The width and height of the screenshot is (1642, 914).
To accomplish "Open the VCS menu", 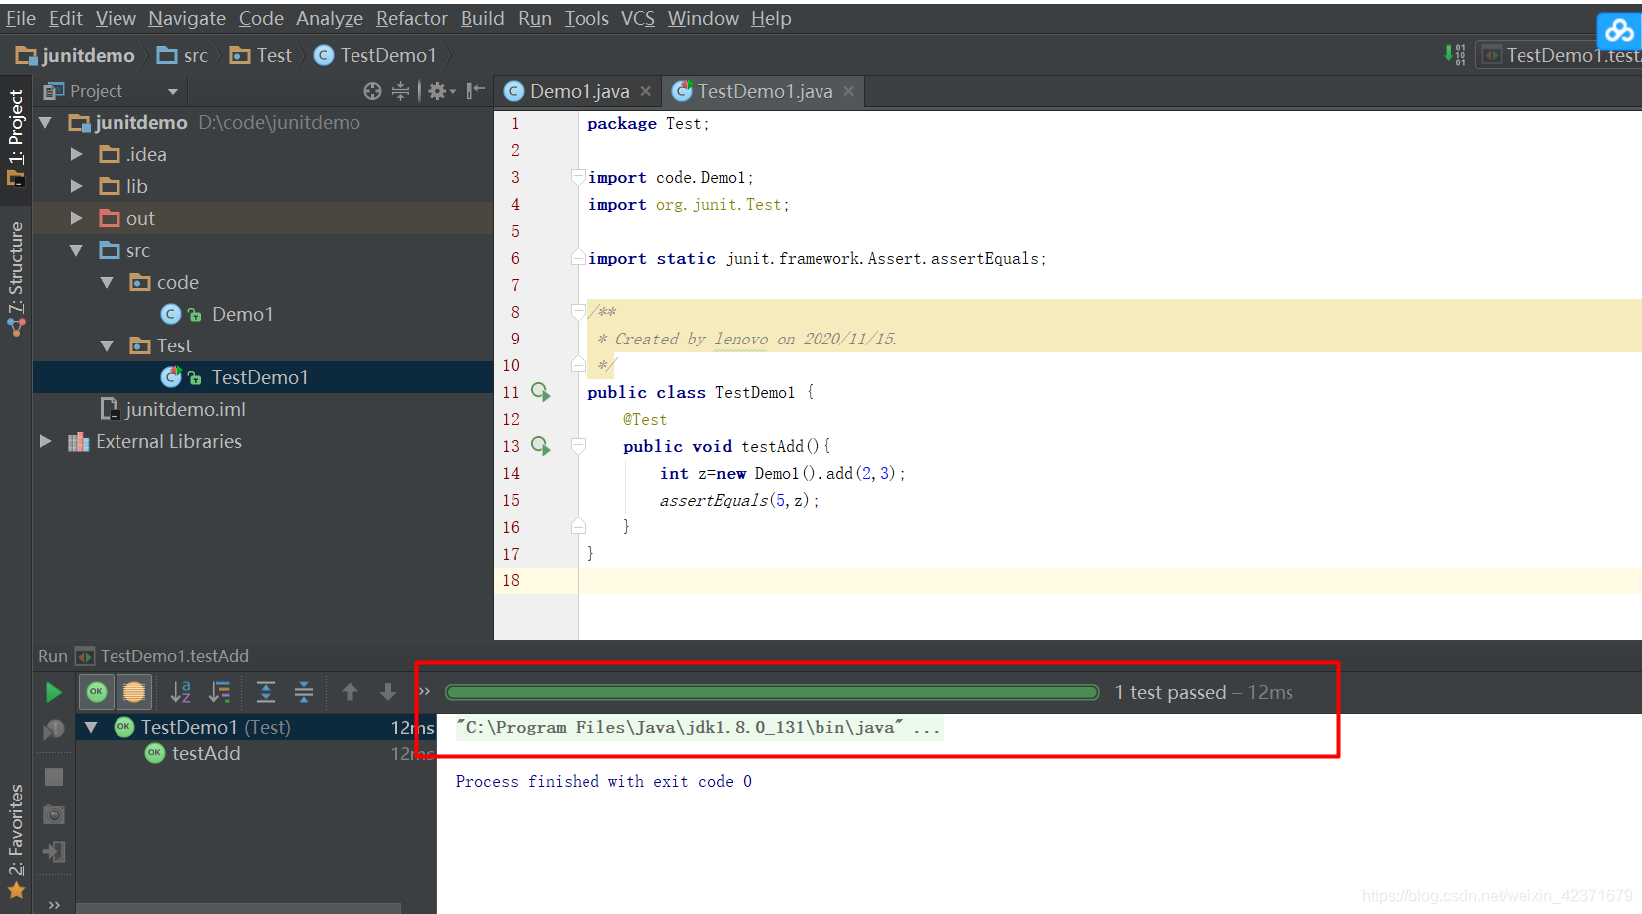I will click(638, 18).
